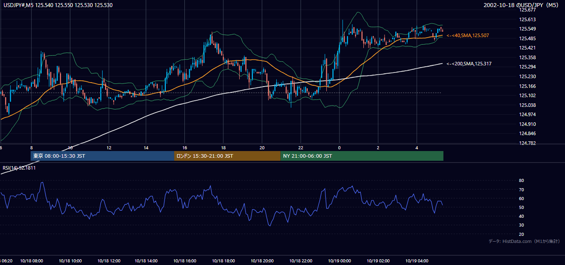Click price axis value 124.782
This screenshot has width=565, height=265.
(527, 143)
